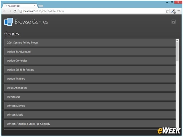Click the genre list scrollbar thumb
The width and height of the screenshot is (183, 137).
pos(177,51)
